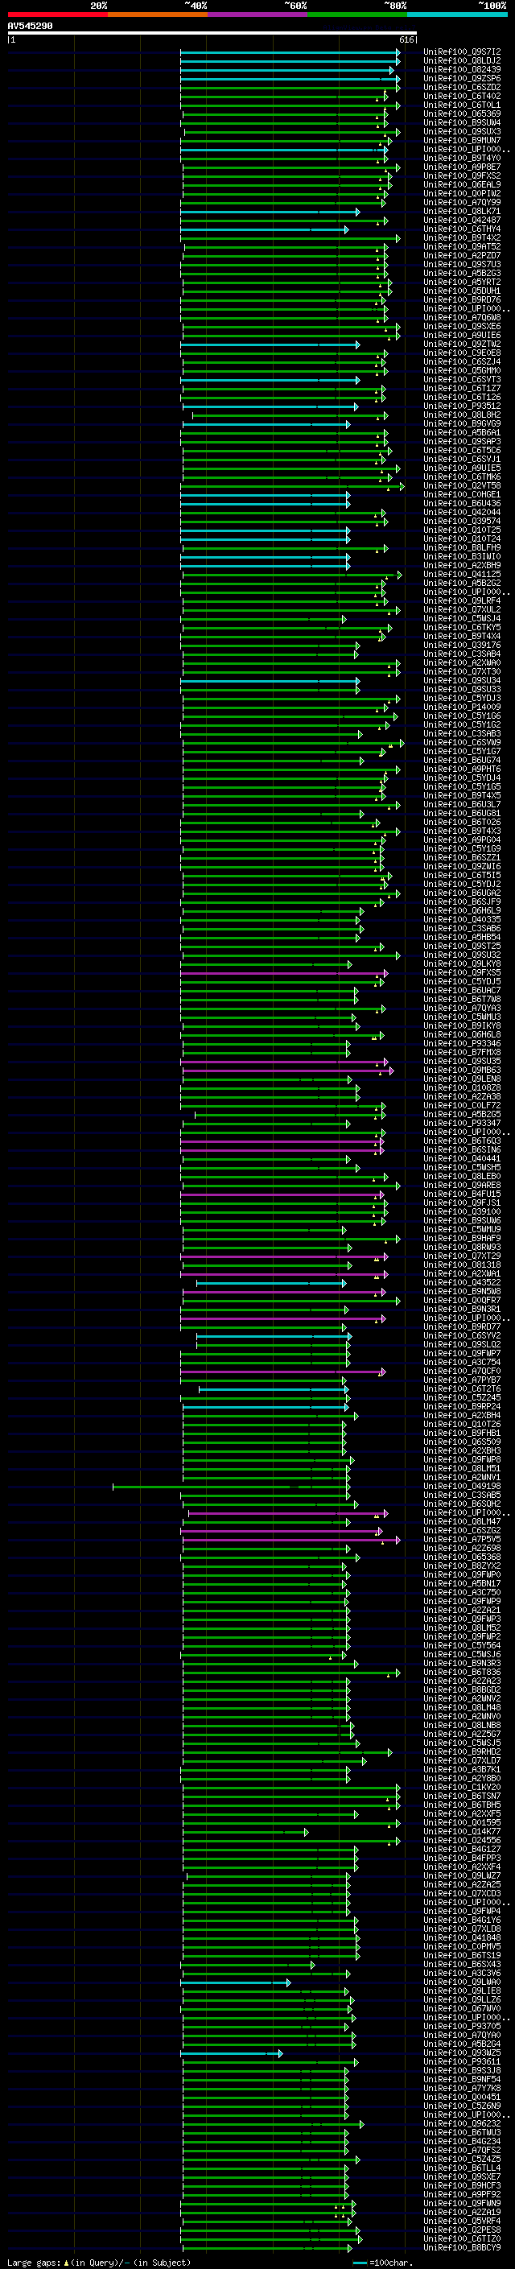Click label UniRef100_B9MUN7
Viewport: 515px width, 2269px height.
click(462, 140)
